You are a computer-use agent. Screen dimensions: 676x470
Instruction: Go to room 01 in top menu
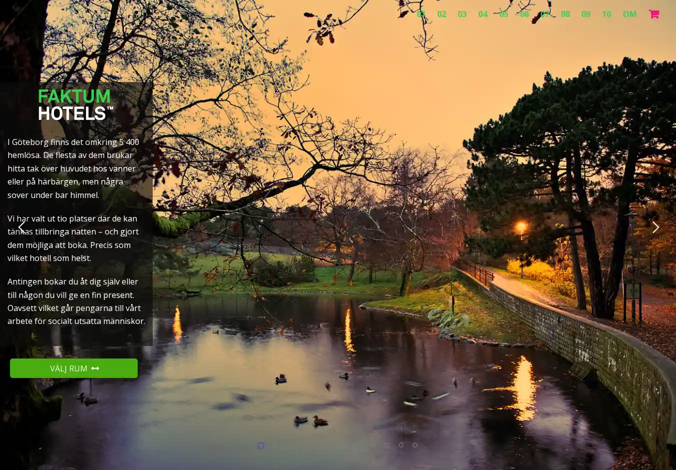click(421, 14)
